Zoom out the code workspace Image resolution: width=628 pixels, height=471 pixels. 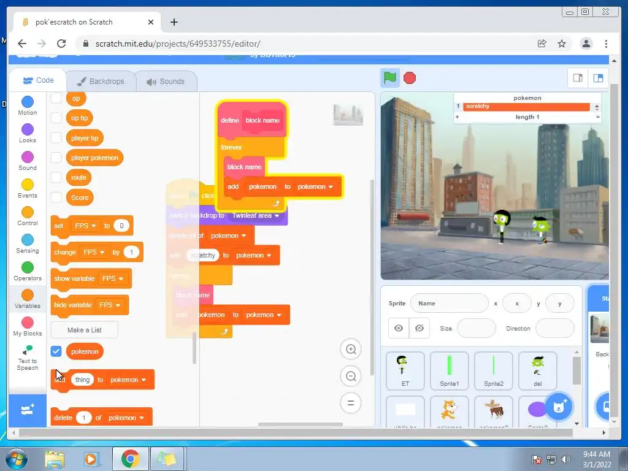pyautogui.click(x=351, y=376)
